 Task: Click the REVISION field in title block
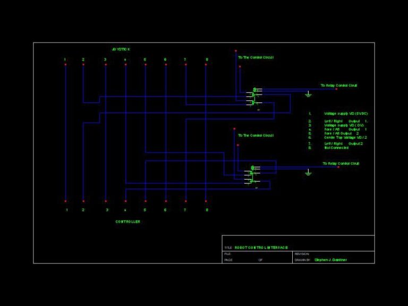point(301,254)
